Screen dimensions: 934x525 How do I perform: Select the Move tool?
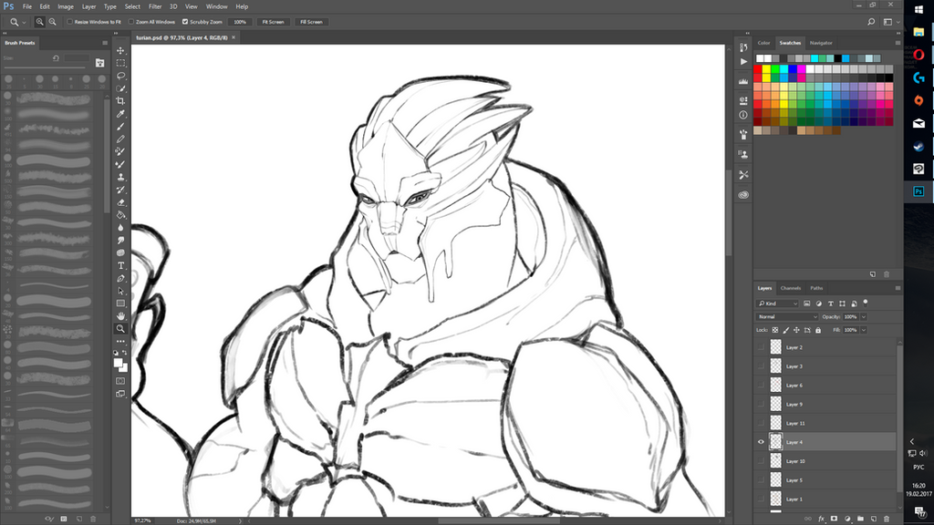tap(120, 51)
